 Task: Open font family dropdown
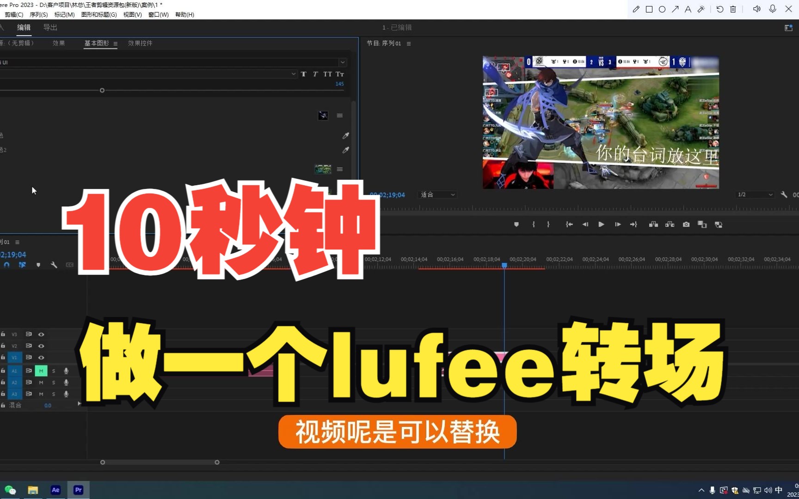(343, 62)
